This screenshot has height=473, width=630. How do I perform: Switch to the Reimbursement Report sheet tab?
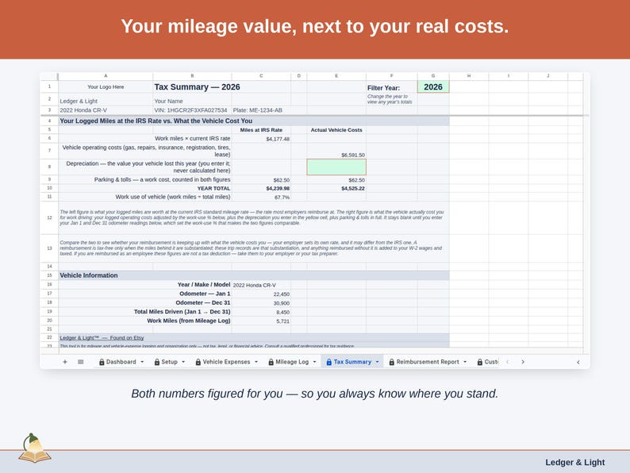coord(428,362)
